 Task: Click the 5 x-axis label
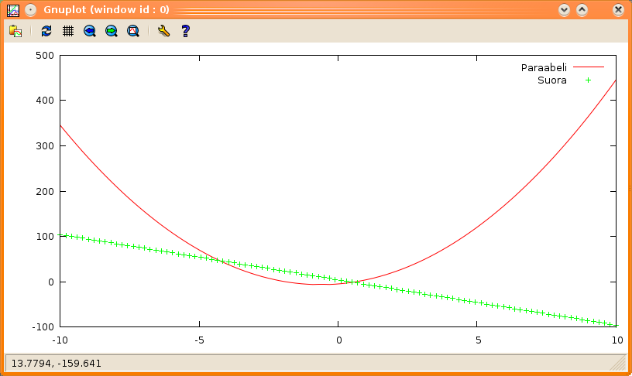point(479,340)
